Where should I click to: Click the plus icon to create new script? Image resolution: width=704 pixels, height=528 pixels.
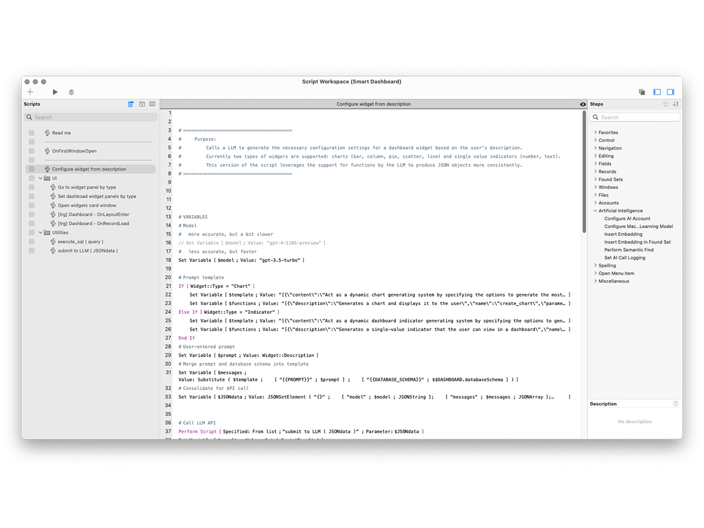pos(31,92)
